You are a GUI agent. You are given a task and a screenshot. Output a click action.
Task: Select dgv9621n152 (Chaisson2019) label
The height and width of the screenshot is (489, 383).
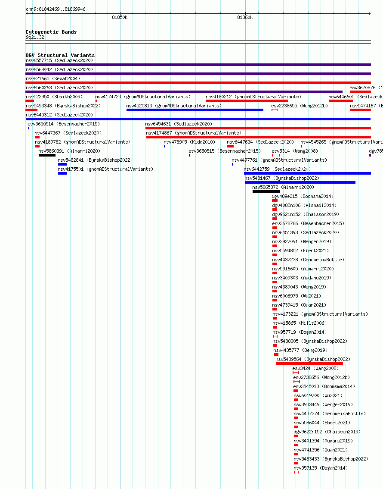[306, 214]
